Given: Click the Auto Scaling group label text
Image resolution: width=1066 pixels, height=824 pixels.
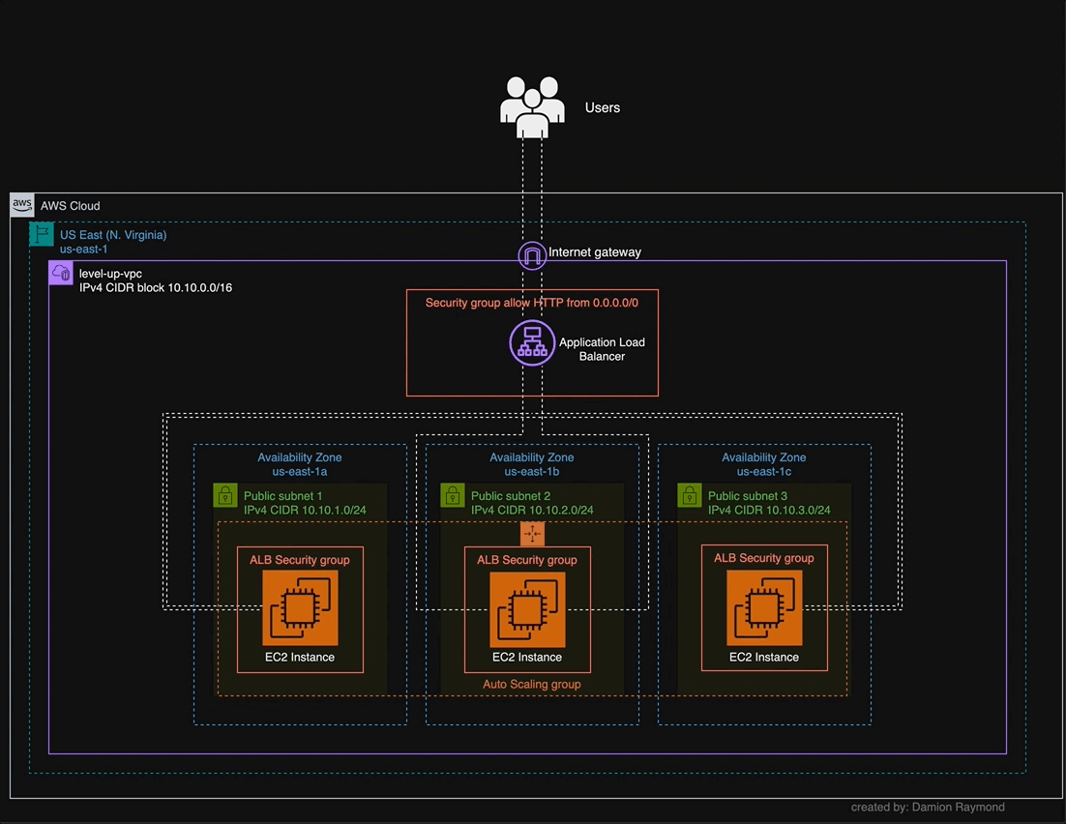Looking at the screenshot, I should (x=531, y=684).
